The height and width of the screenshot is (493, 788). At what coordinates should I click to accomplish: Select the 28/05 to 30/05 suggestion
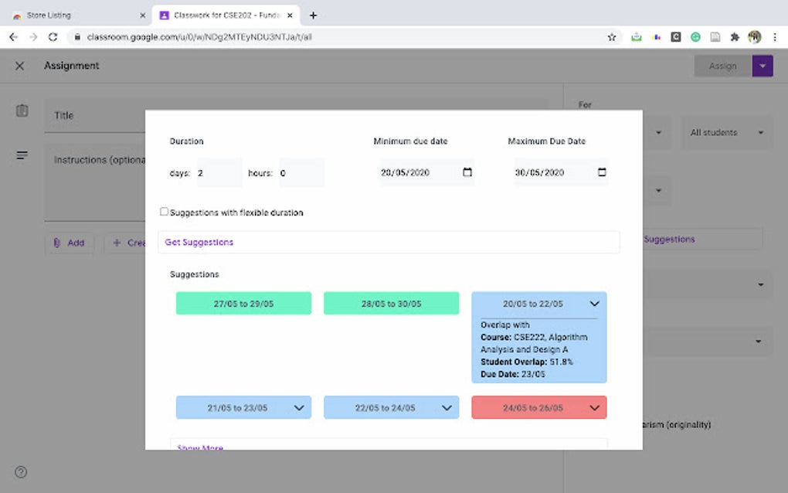(x=392, y=304)
